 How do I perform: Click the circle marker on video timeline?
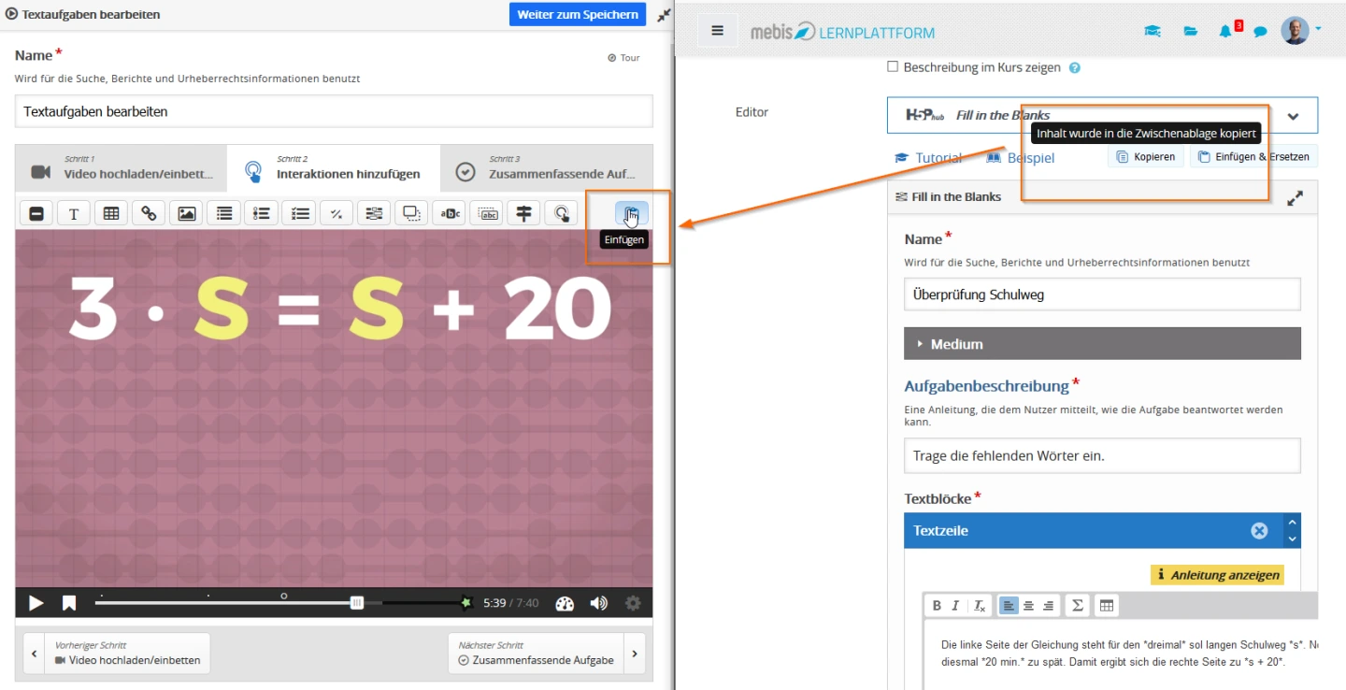click(x=284, y=596)
